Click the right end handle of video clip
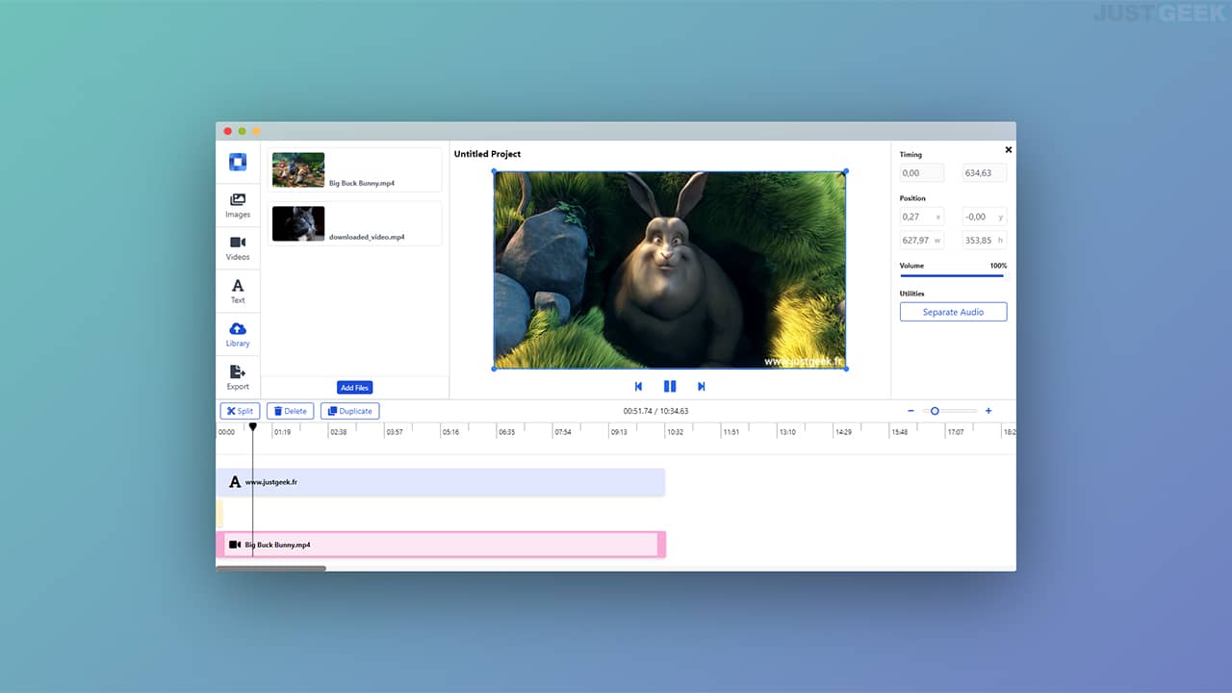This screenshot has height=693, width=1232. point(661,545)
